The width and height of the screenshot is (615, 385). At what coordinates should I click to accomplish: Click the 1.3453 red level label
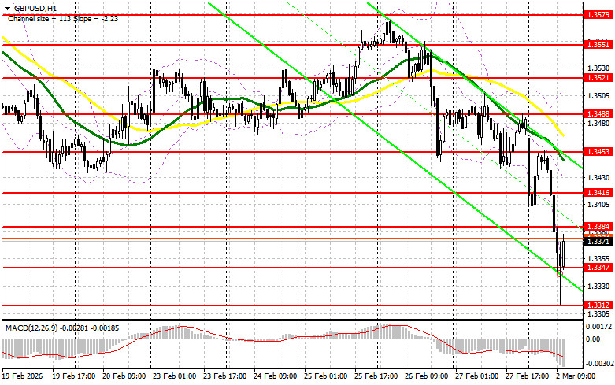point(598,151)
